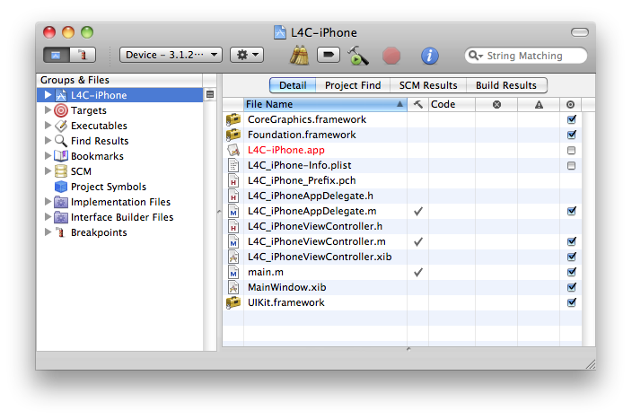Image resolution: width=632 pixels, height=419 pixels.
Task: Click the editor split handle below list
Action: (408, 349)
